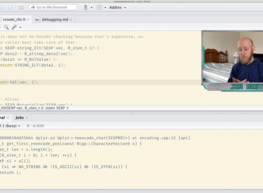
Task: Open the function navigator selector in editor status bar
Action: click(34, 108)
